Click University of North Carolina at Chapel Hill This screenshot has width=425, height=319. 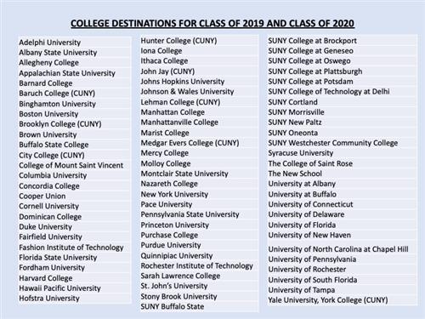[x=338, y=249]
